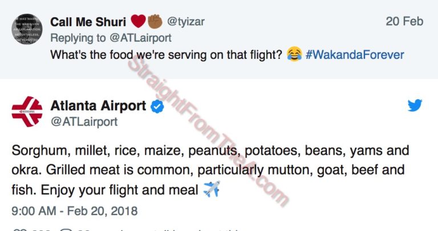Open the #WakandaForever hashtag
The image size is (438, 231).
pos(355,55)
